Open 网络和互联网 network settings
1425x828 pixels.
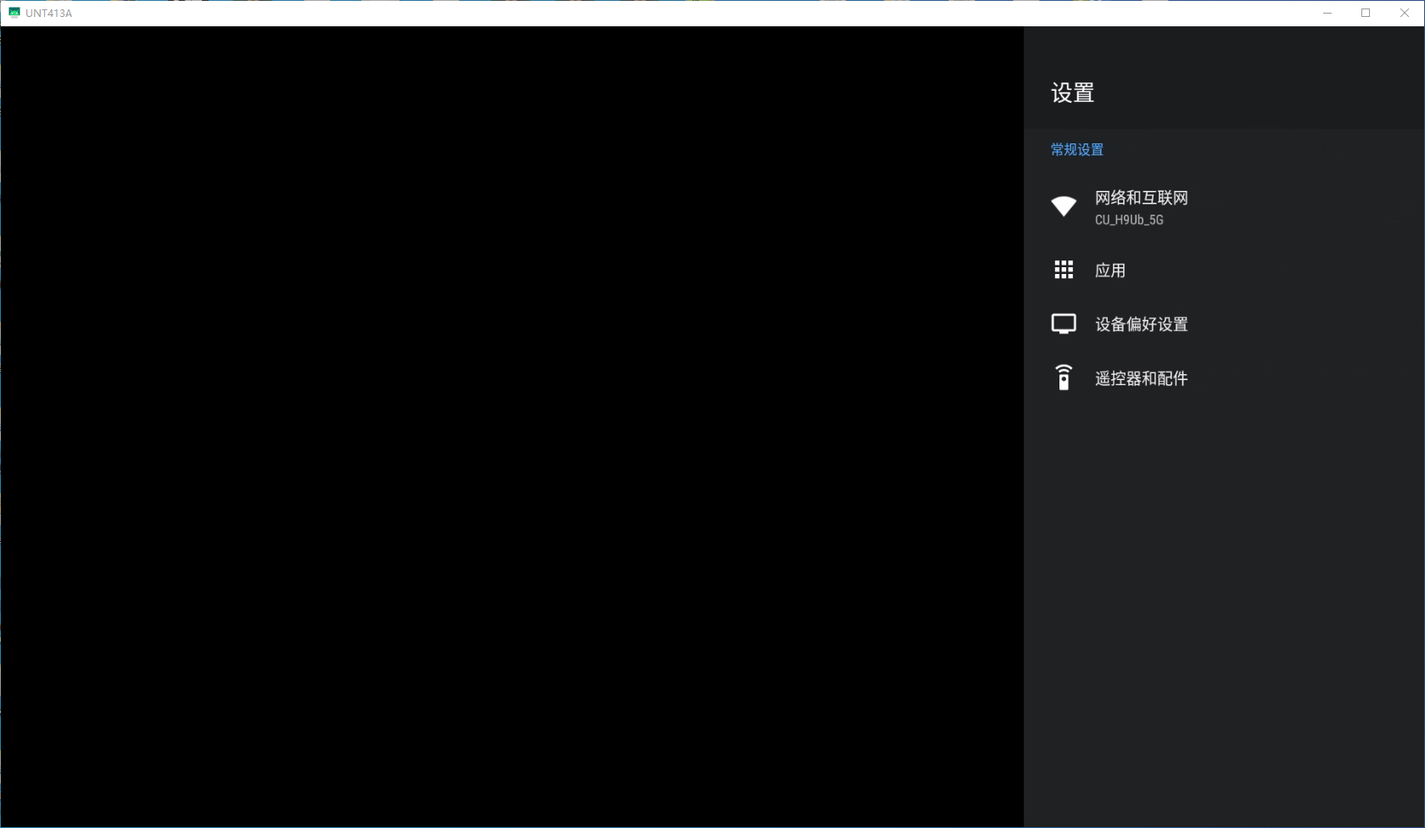click(1141, 198)
